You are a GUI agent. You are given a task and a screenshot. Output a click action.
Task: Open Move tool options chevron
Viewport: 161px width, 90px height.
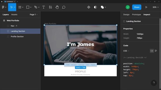click(15, 7)
